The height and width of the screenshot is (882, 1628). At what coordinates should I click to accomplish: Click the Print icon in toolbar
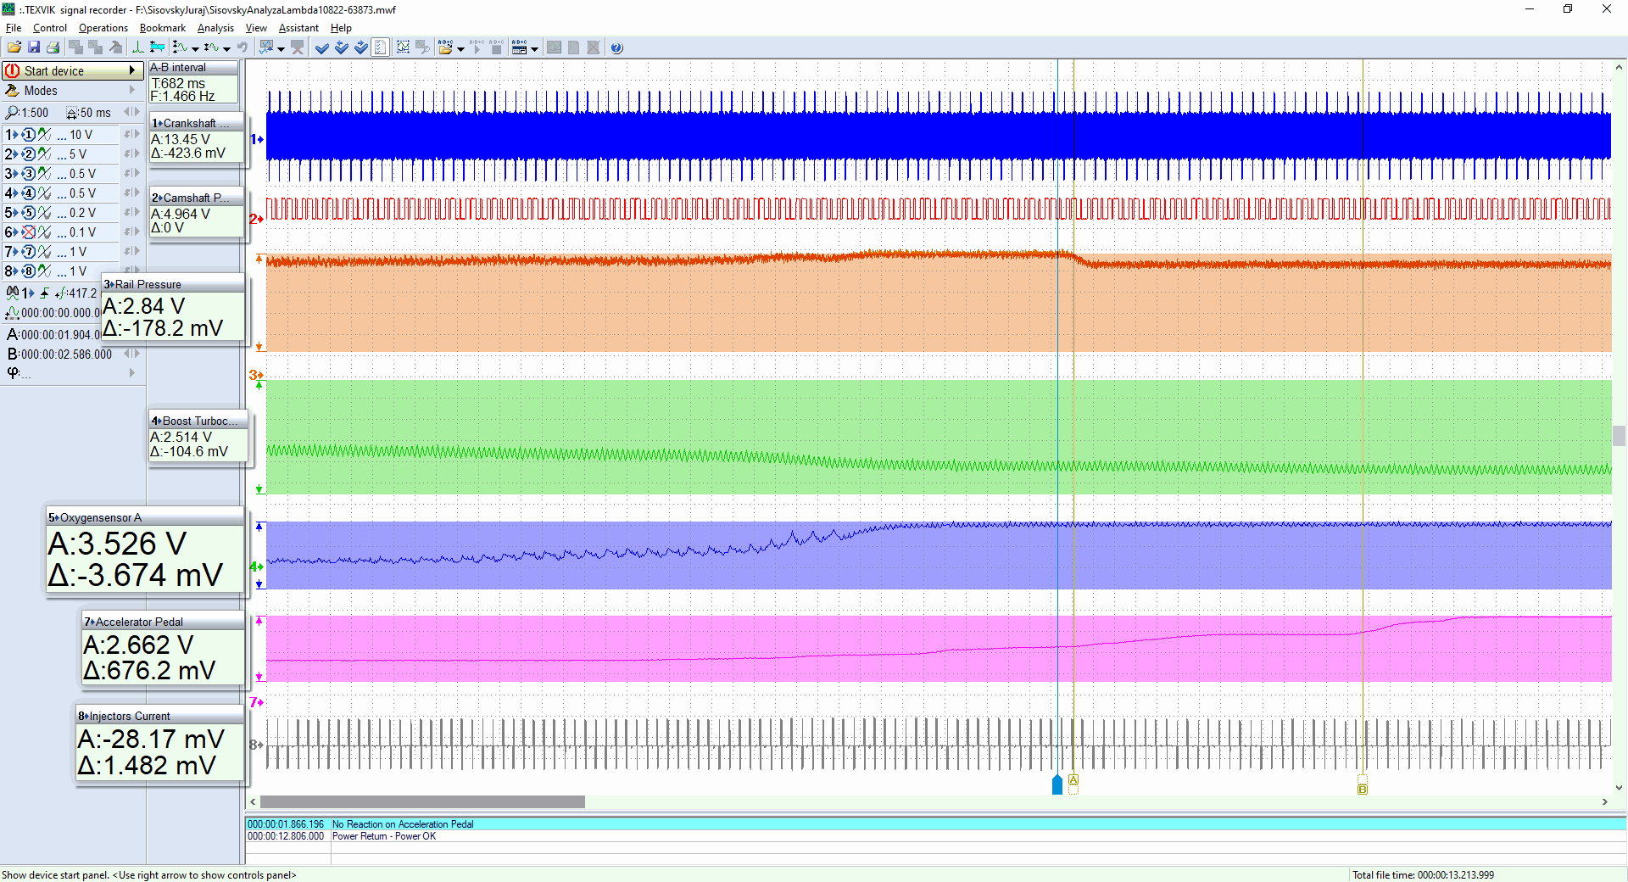pos(53,48)
